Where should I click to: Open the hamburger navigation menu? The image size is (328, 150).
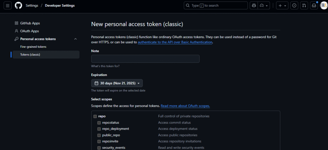point(8,6)
